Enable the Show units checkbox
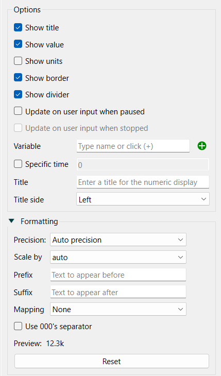The height and width of the screenshot is (376, 221). click(18, 61)
